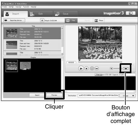
Task: Open the File menu
Action: (x=5, y=7)
